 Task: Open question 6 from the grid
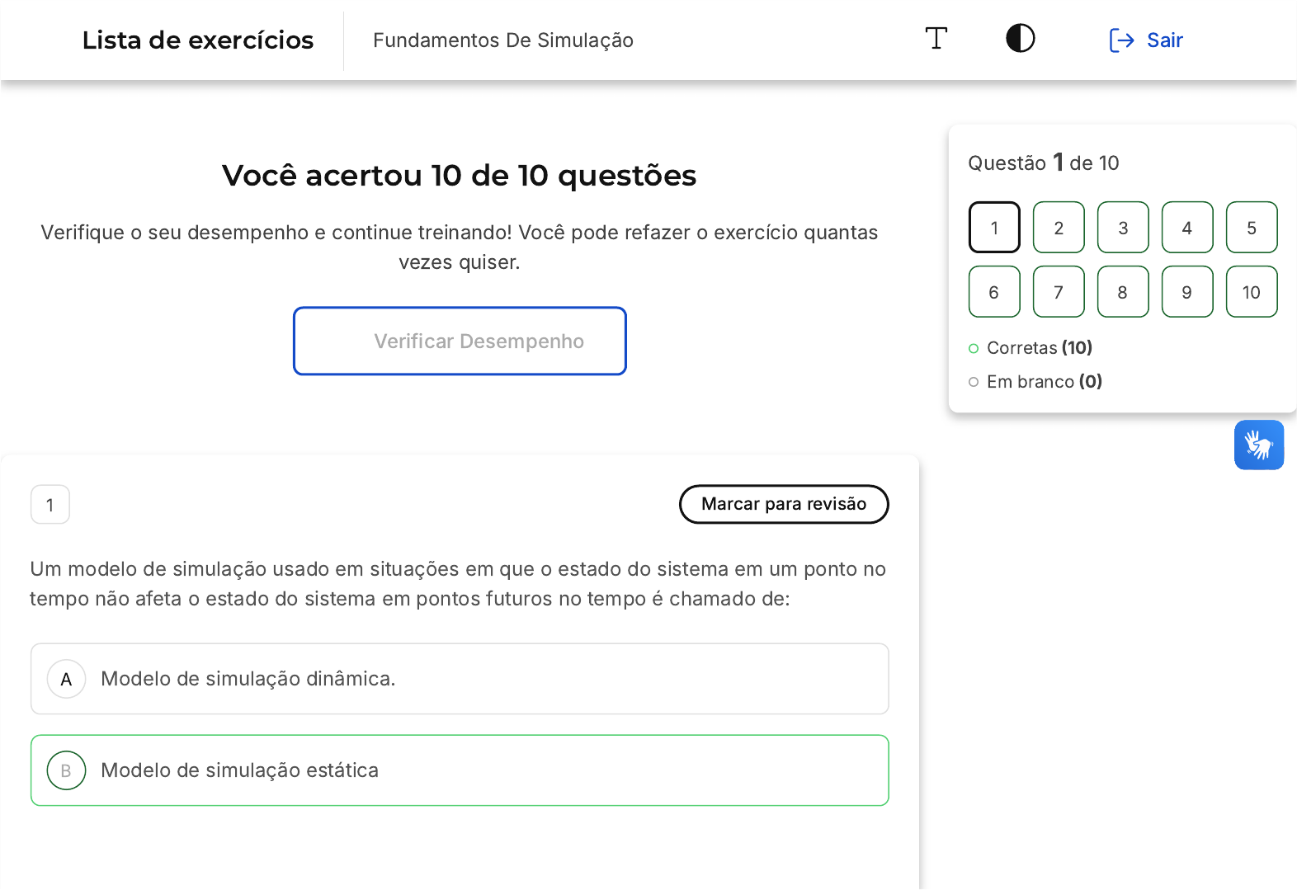click(x=994, y=292)
